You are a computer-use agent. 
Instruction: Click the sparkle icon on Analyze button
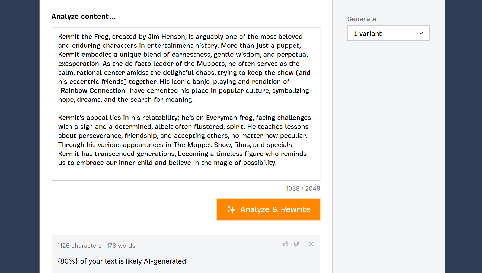tap(231, 209)
